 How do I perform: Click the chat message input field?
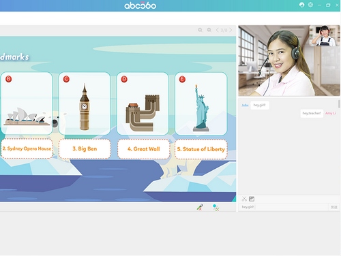click(283, 207)
